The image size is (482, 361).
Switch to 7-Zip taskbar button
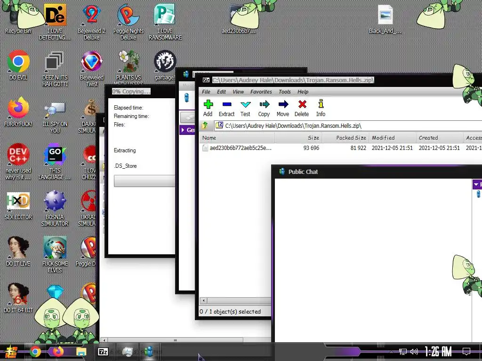pyautogui.click(x=103, y=352)
